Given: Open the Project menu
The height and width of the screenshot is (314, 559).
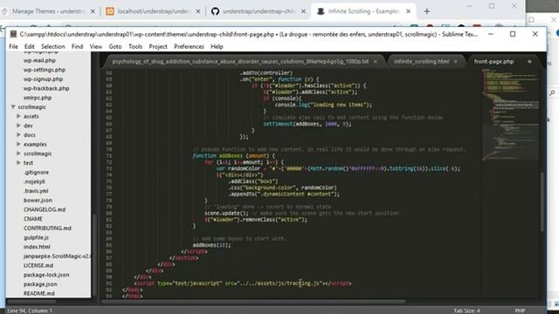Looking at the screenshot, I should coord(158,46).
